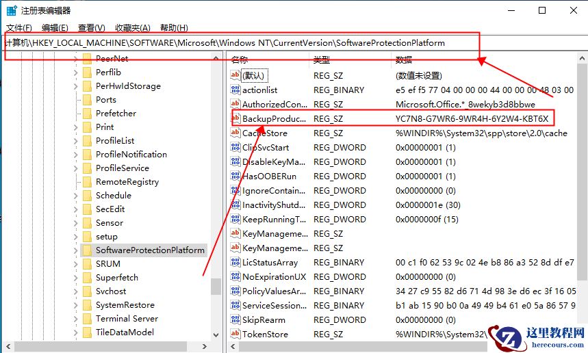Click the product key YC7N8-G7WR6-9WR4H-6Y2W4-KBT6X data
The image size is (588, 353).
point(472,119)
